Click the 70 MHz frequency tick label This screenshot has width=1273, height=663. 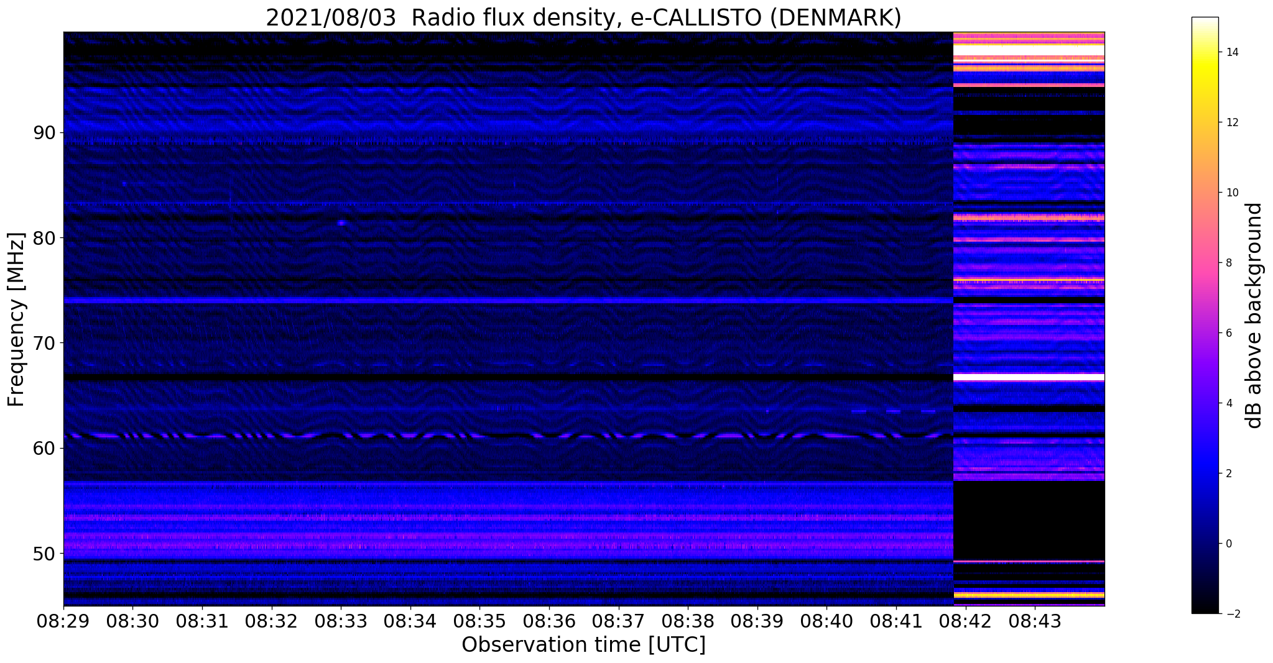point(45,343)
